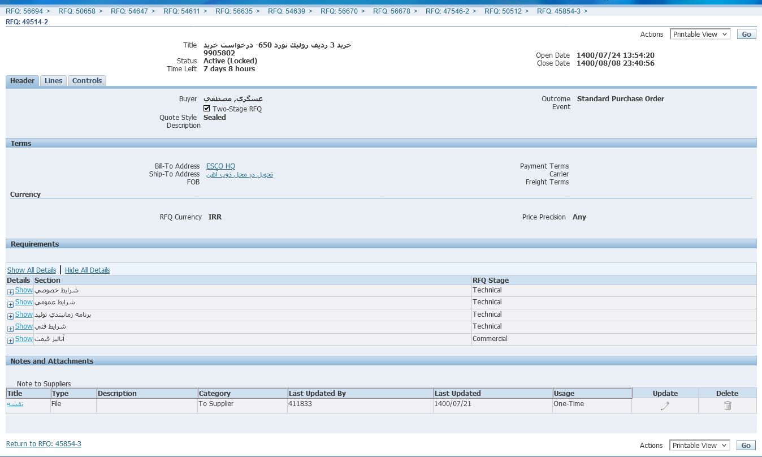Click Return to RFQ: 45854-3 link
Screen dimensions: 762x457
(44, 444)
